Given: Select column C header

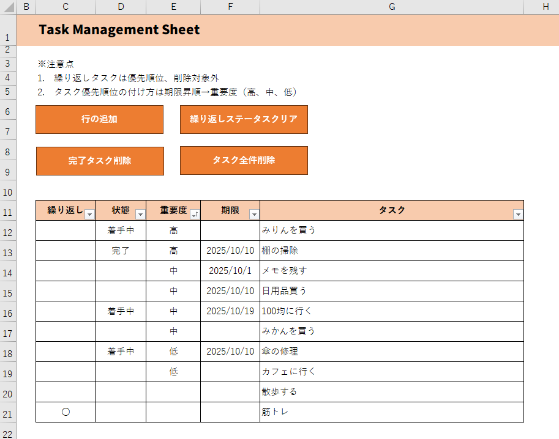Looking at the screenshot, I should (x=66, y=7).
